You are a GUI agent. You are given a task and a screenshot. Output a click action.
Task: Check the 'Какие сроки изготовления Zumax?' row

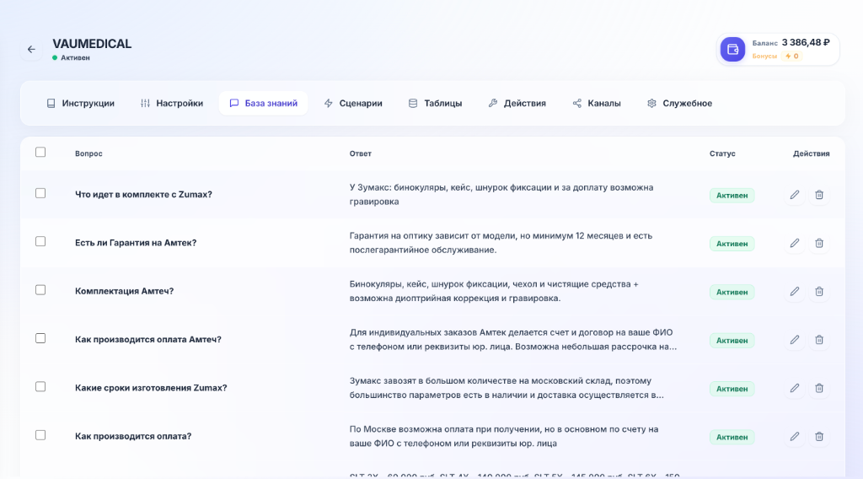coord(40,387)
